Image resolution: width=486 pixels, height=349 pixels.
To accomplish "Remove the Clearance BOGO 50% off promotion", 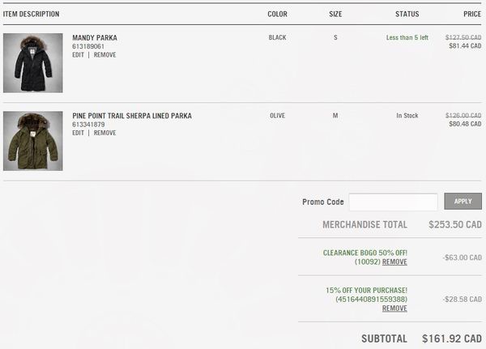I will [394, 262].
